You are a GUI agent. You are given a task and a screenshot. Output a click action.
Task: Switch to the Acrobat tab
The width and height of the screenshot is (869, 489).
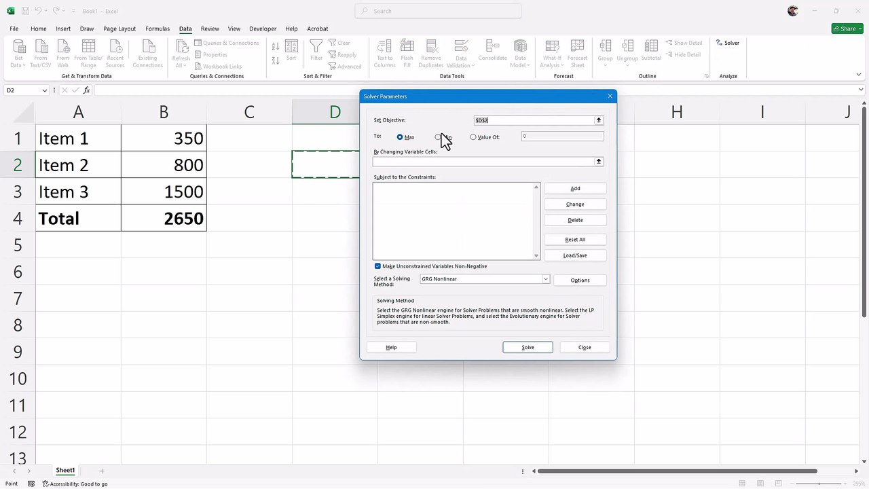[318, 29]
